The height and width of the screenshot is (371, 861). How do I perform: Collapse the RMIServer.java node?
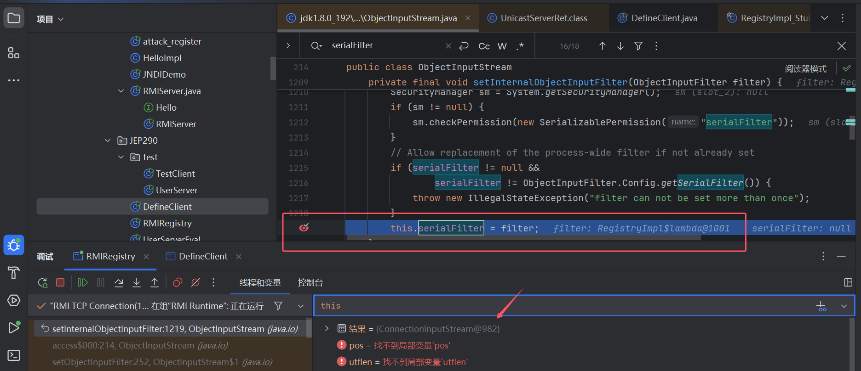(121, 91)
